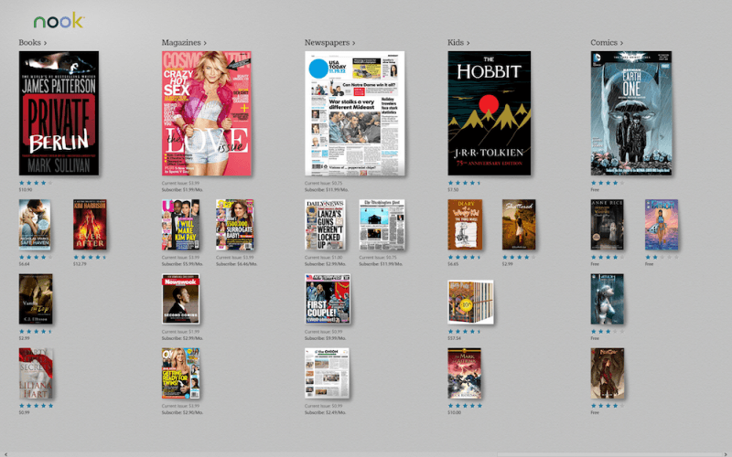Open the Newspapers category
The height and width of the screenshot is (457, 732).
pyautogui.click(x=330, y=42)
